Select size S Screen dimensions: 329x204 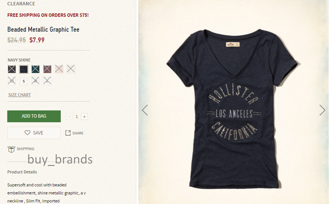point(24,81)
